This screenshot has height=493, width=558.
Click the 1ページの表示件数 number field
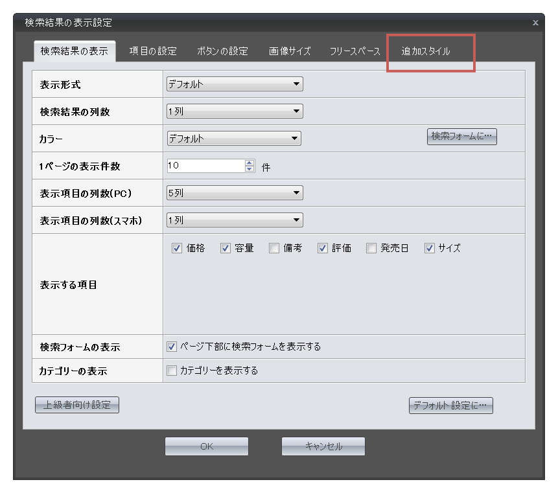coord(205,166)
